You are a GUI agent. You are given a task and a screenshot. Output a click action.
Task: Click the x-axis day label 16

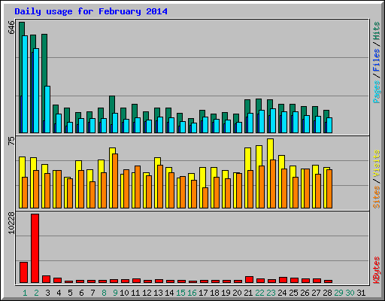tap(192, 293)
